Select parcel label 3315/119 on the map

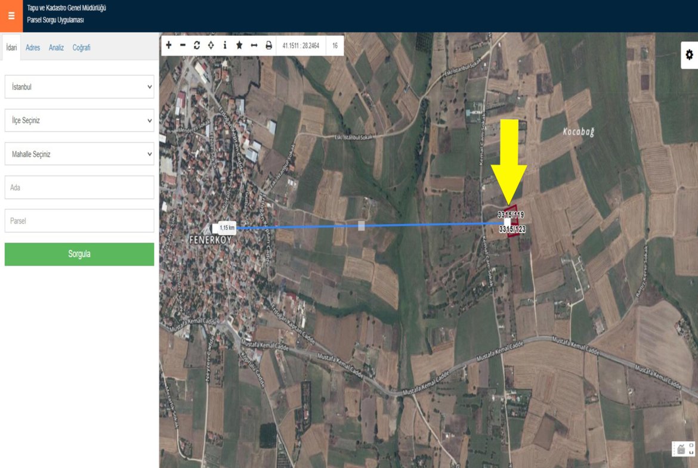(x=511, y=215)
